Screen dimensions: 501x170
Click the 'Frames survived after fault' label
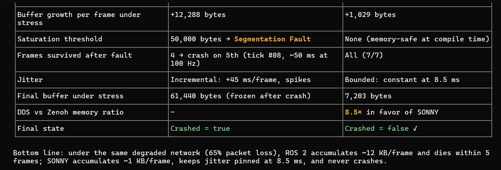click(x=74, y=55)
